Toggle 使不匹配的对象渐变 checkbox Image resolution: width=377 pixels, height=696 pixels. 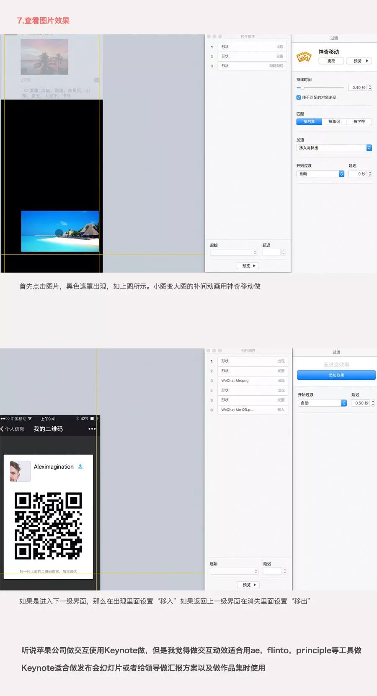pos(299,98)
